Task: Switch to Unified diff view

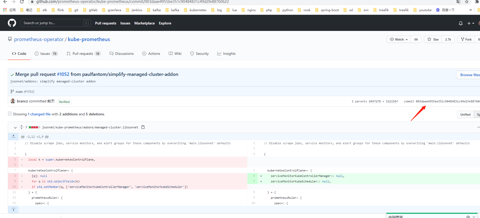Action: tap(465, 114)
